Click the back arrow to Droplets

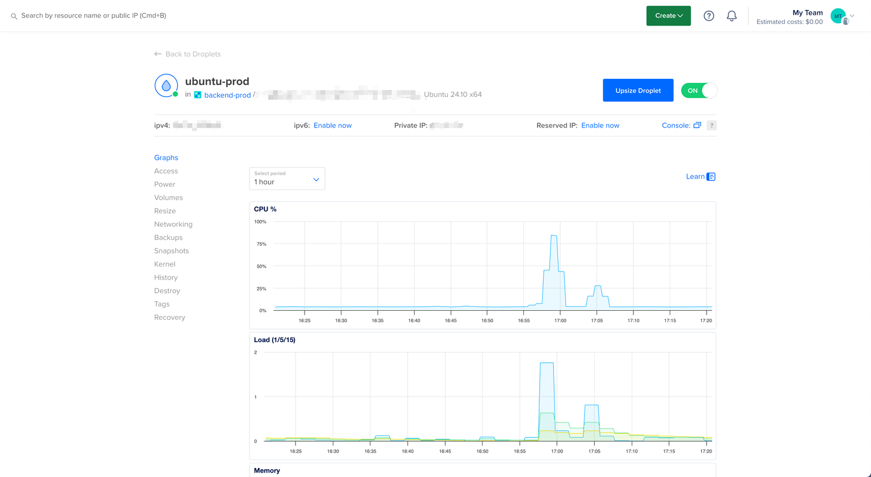click(158, 54)
